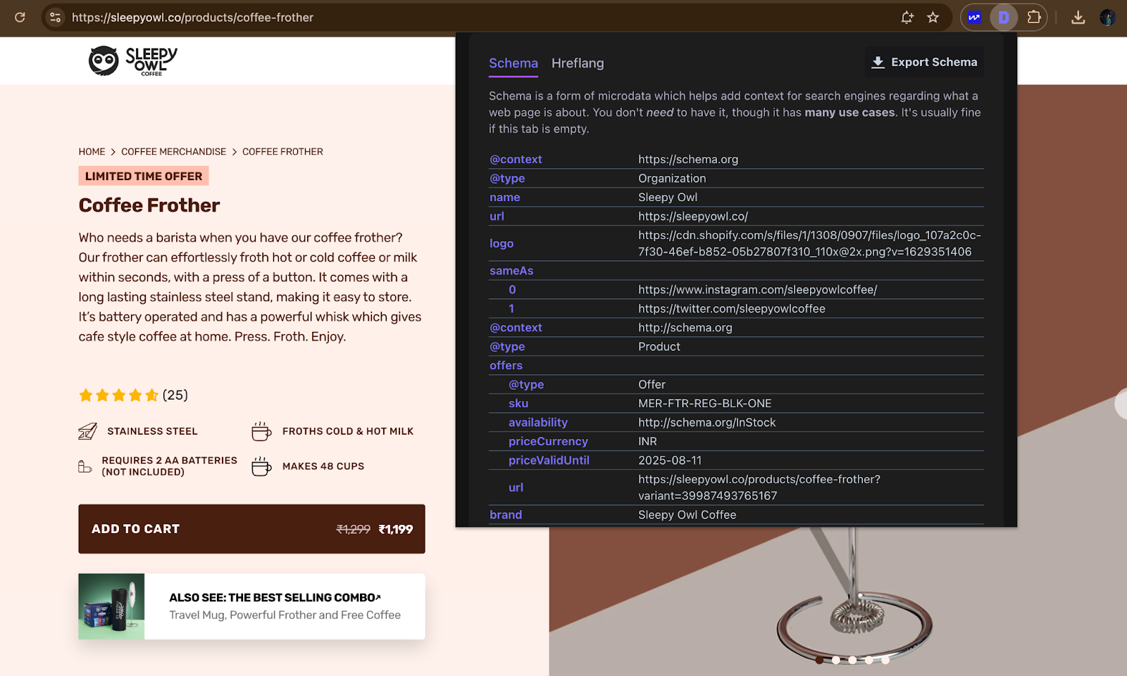
Task: Click the MER-FTR-REG-BLK-ONE sku value
Action: tap(705, 404)
